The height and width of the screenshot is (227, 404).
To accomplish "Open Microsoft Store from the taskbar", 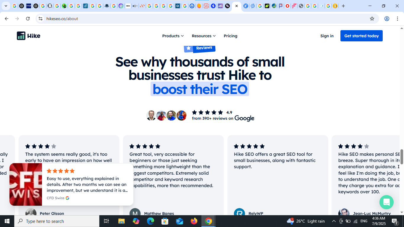I will pyautogui.click(x=165, y=221).
